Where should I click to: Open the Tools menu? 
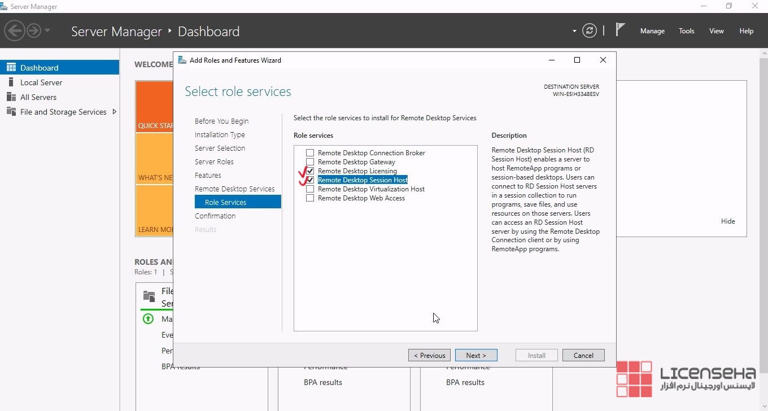click(686, 31)
